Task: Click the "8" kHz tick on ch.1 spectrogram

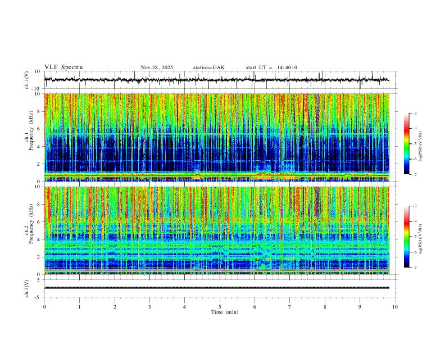Action: coord(39,111)
